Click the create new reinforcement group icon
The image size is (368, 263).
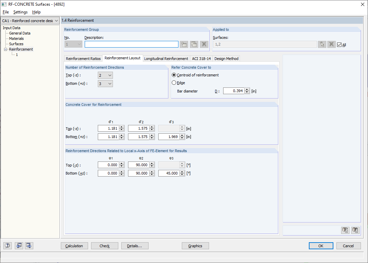pyautogui.click(x=184, y=44)
